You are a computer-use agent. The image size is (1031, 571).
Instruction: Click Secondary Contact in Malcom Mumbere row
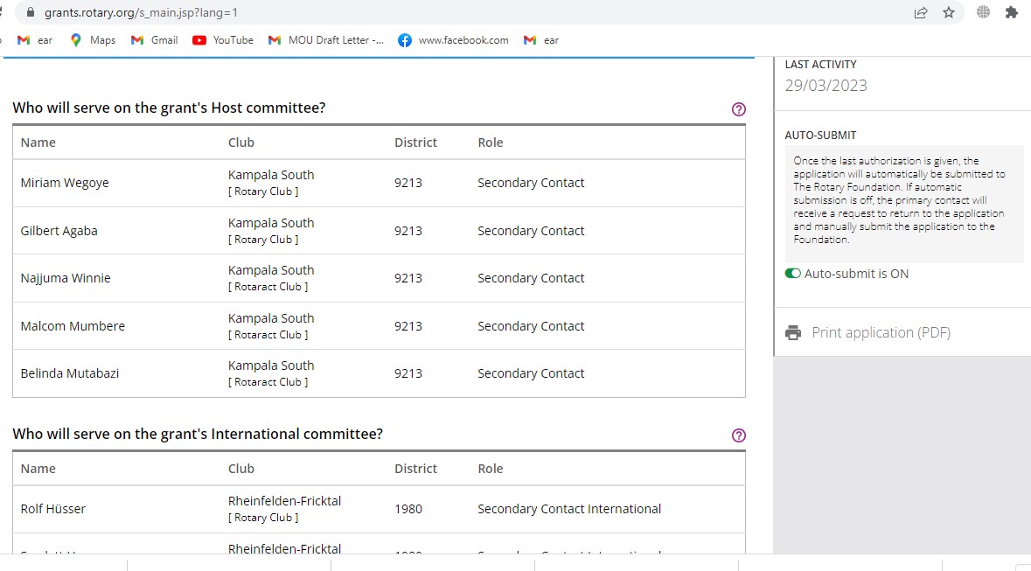(x=531, y=326)
